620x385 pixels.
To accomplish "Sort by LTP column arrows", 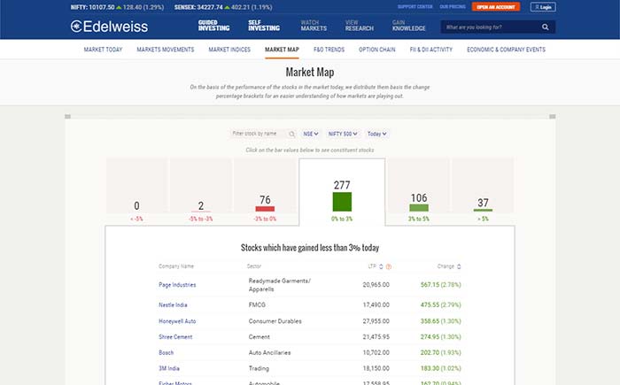I will coord(381,266).
